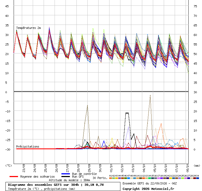Click the Ensemble GEFS du 22/09/2026 run text
202x191 pixels.
click(150, 183)
